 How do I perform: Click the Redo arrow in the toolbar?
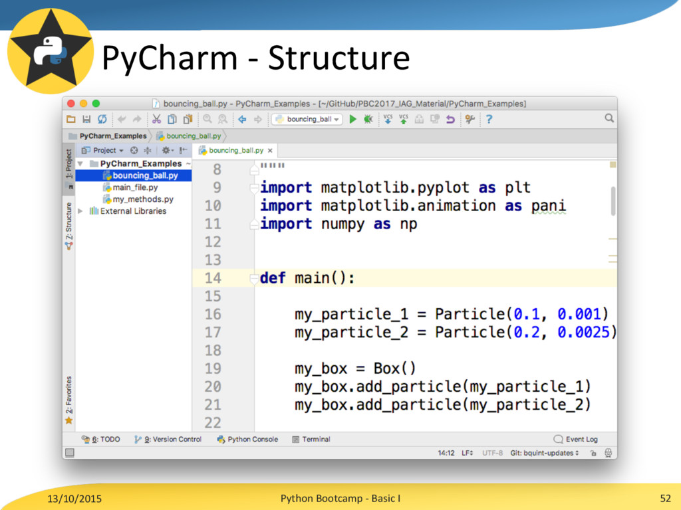(x=137, y=119)
